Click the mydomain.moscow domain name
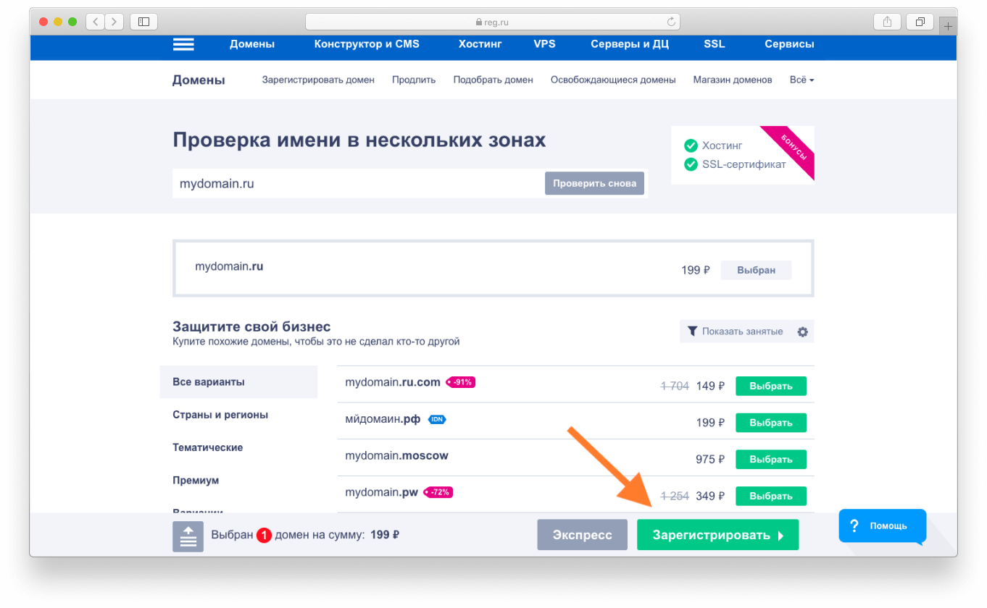Viewport: 987px width, 608px height. click(x=396, y=456)
